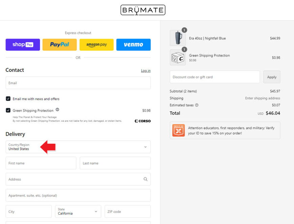The image size is (294, 224).
Task: Focus the First name field
Action: (41, 163)
